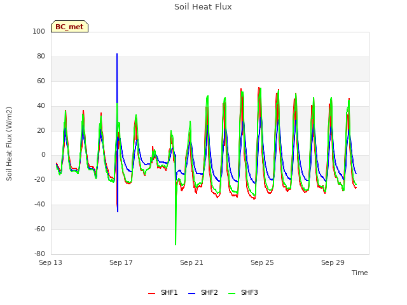This screenshot has height=305, width=407.
Task: Click the -80 y-axis tick label
Action: click(x=39, y=254)
